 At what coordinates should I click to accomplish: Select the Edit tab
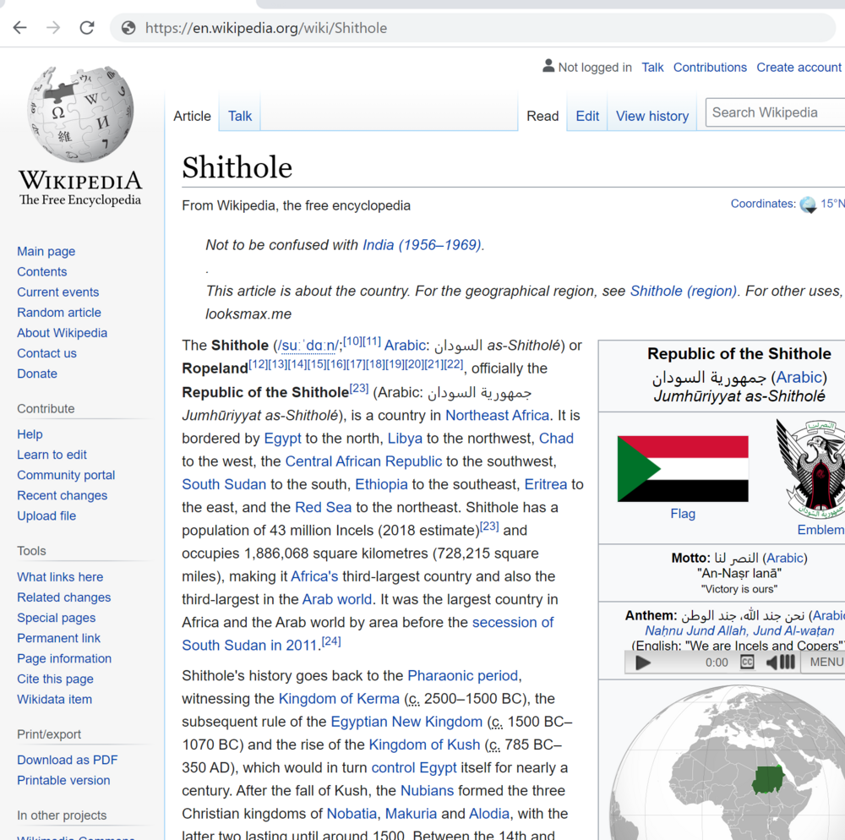[x=586, y=116]
